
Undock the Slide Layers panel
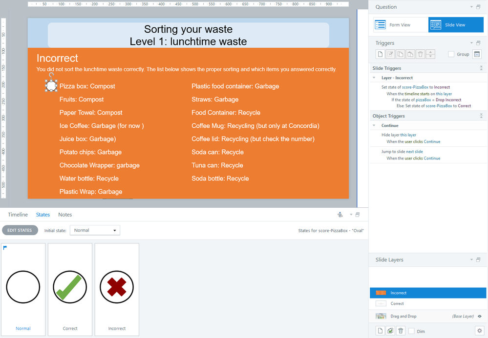(478, 259)
